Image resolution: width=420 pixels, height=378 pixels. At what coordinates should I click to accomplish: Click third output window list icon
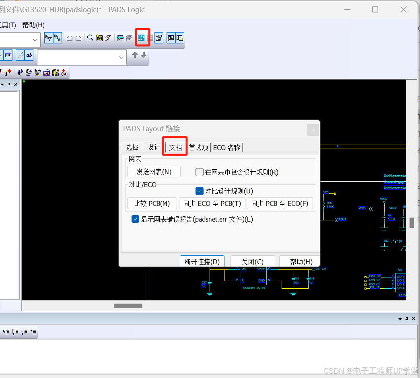coord(24,332)
